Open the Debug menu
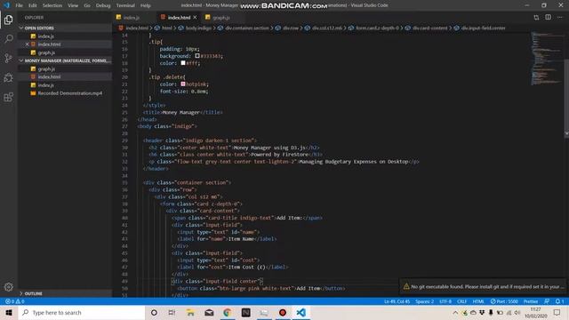The height and width of the screenshot is (320, 569). [103, 5]
